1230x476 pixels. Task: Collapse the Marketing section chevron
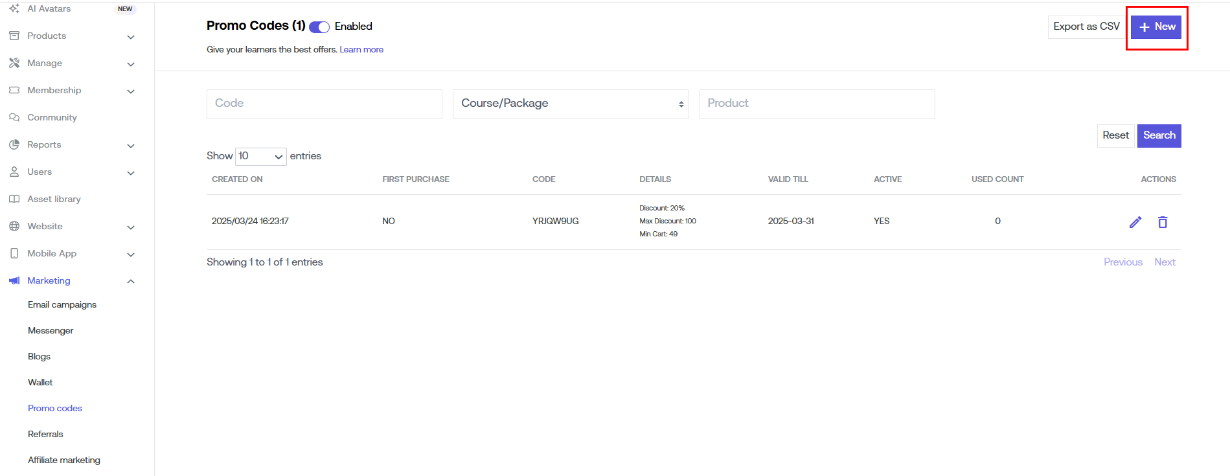[131, 281]
